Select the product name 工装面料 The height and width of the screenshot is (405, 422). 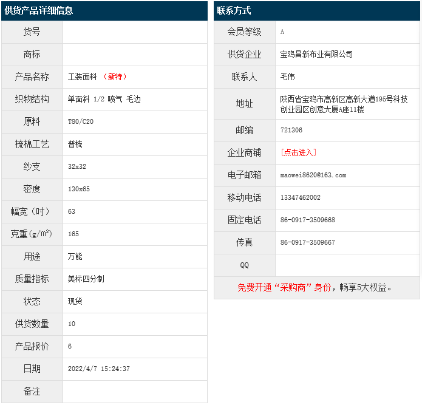click(x=84, y=77)
